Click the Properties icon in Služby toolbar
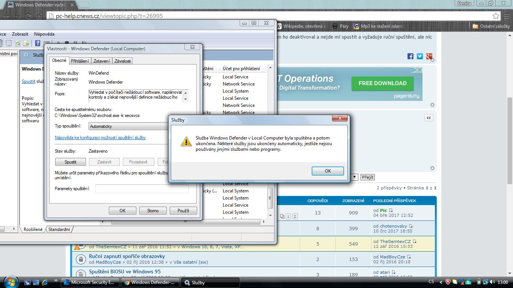The height and width of the screenshot is (288, 513). click(9, 43)
